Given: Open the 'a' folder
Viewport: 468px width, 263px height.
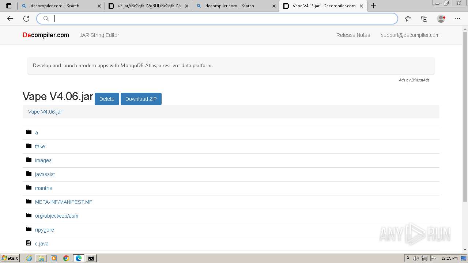Looking at the screenshot, I should (37, 133).
